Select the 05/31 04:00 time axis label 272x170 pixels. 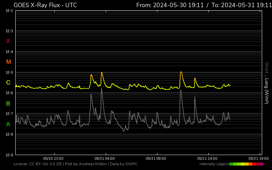pos(104,158)
